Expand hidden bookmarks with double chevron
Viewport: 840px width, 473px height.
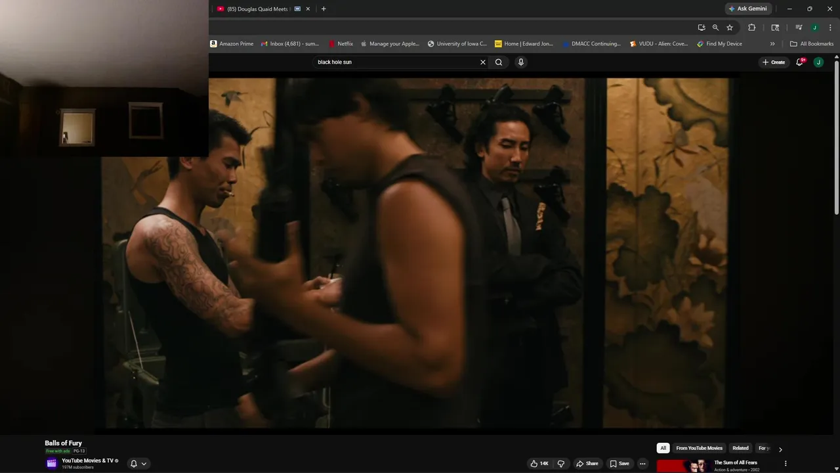[772, 44]
